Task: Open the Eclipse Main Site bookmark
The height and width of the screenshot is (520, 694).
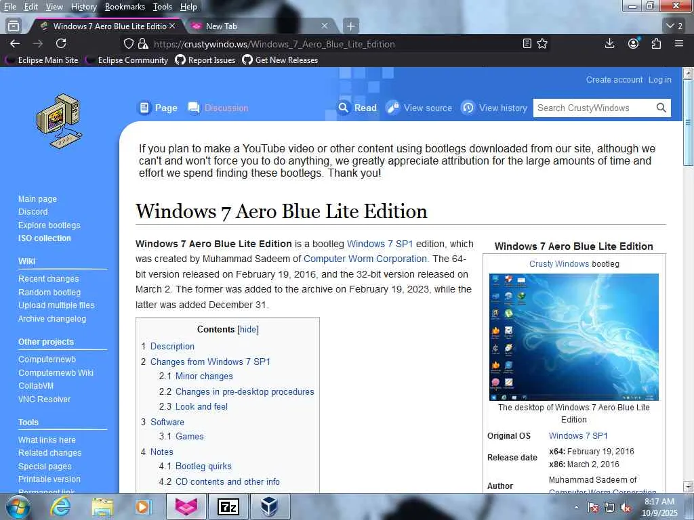Action: (43, 60)
